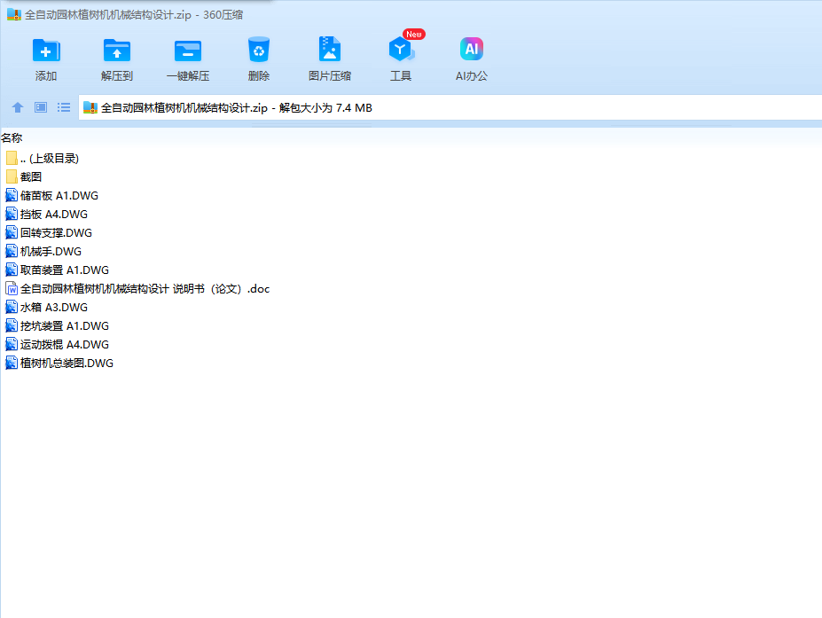Click the DWG icon of 回转支撑
This screenshot has height=618, width=822.
(12, 232)
